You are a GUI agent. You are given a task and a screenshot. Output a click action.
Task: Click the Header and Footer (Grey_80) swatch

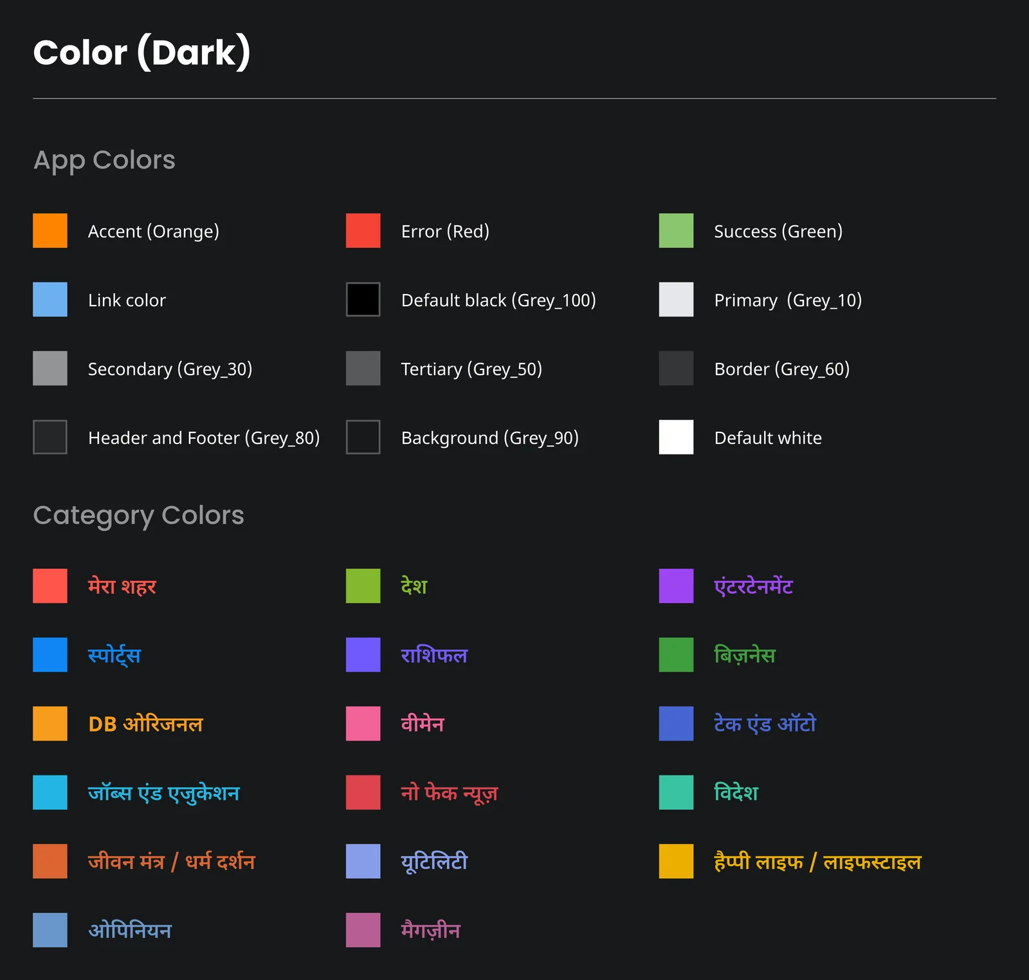pyautogui.click(x=50, y=437)
